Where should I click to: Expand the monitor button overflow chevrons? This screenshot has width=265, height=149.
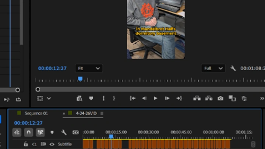point(262,99)
